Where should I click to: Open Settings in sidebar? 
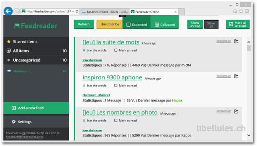(x=36, y=122)
